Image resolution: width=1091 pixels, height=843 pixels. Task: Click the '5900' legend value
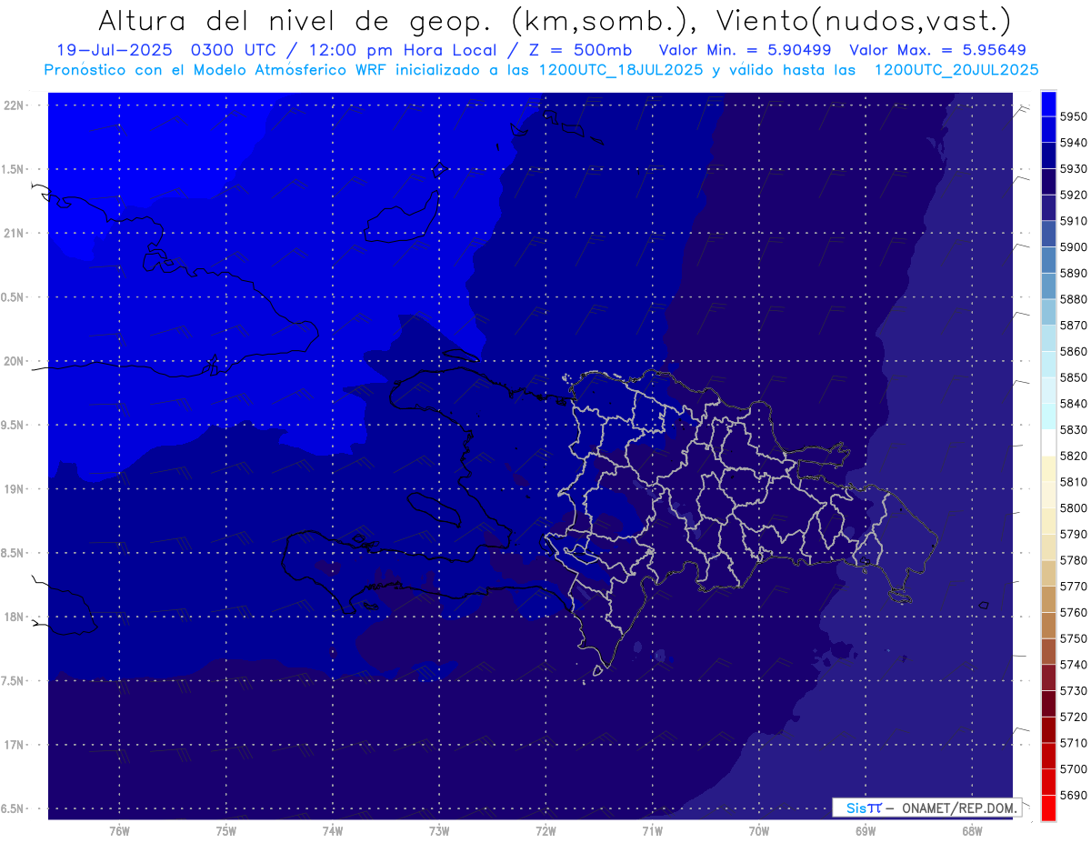[1074, 247]
